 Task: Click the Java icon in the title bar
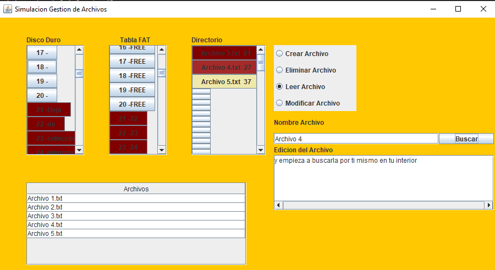click(8, 9)
